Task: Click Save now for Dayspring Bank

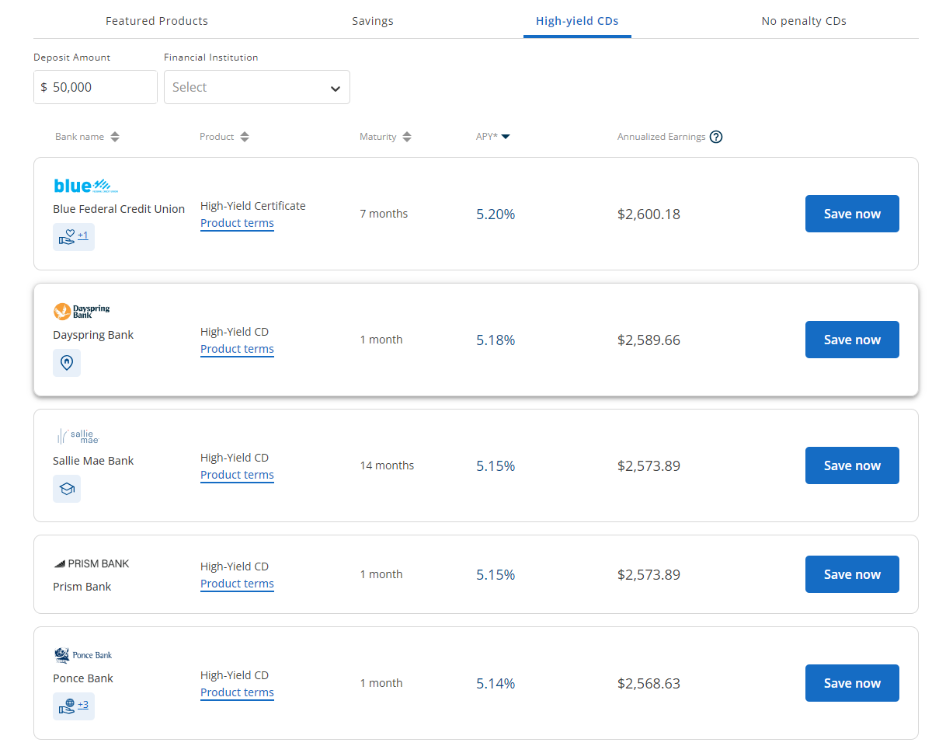Action: (852, 340)
